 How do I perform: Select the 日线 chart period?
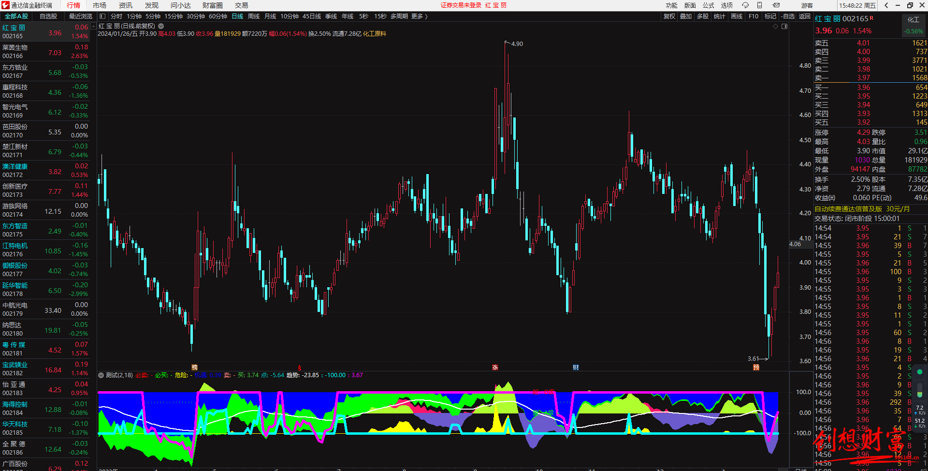click(237, 16)
